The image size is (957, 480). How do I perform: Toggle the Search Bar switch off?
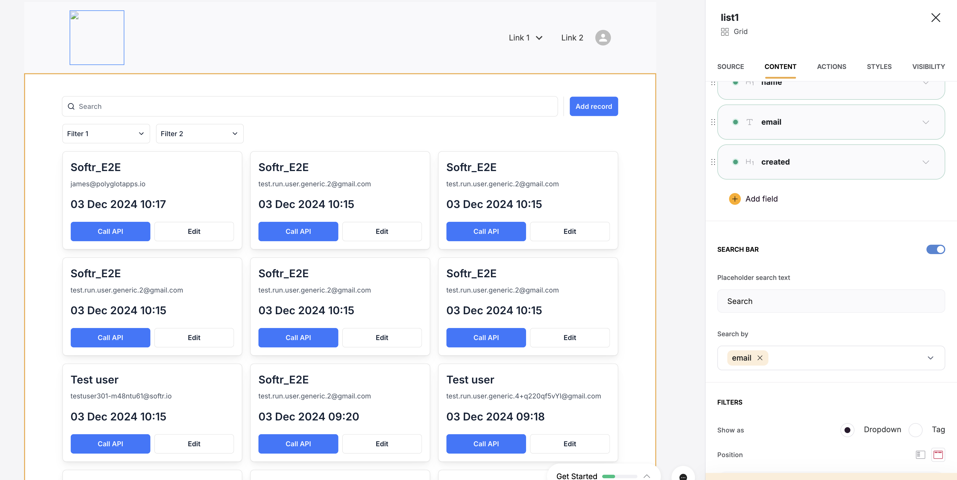pyautogui.click(x=936, y=249)
